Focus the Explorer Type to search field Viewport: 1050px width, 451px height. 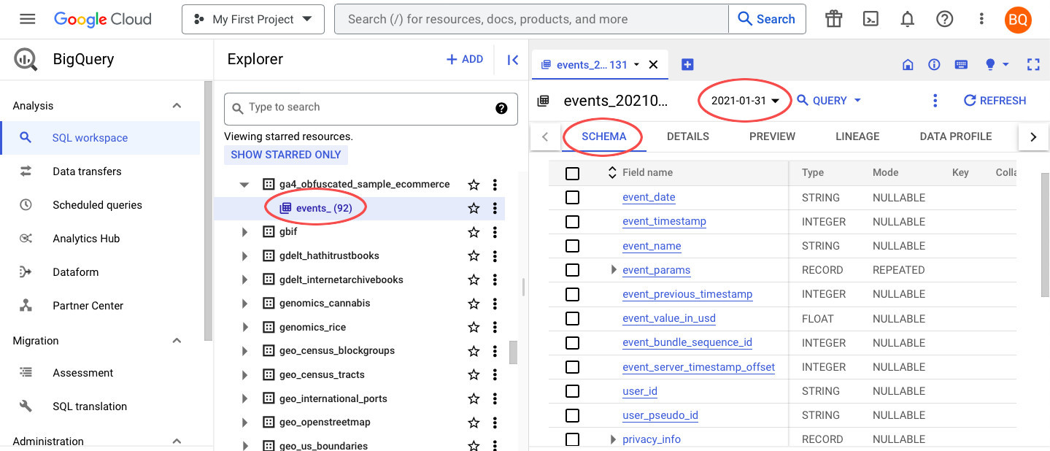coord(371,108)
